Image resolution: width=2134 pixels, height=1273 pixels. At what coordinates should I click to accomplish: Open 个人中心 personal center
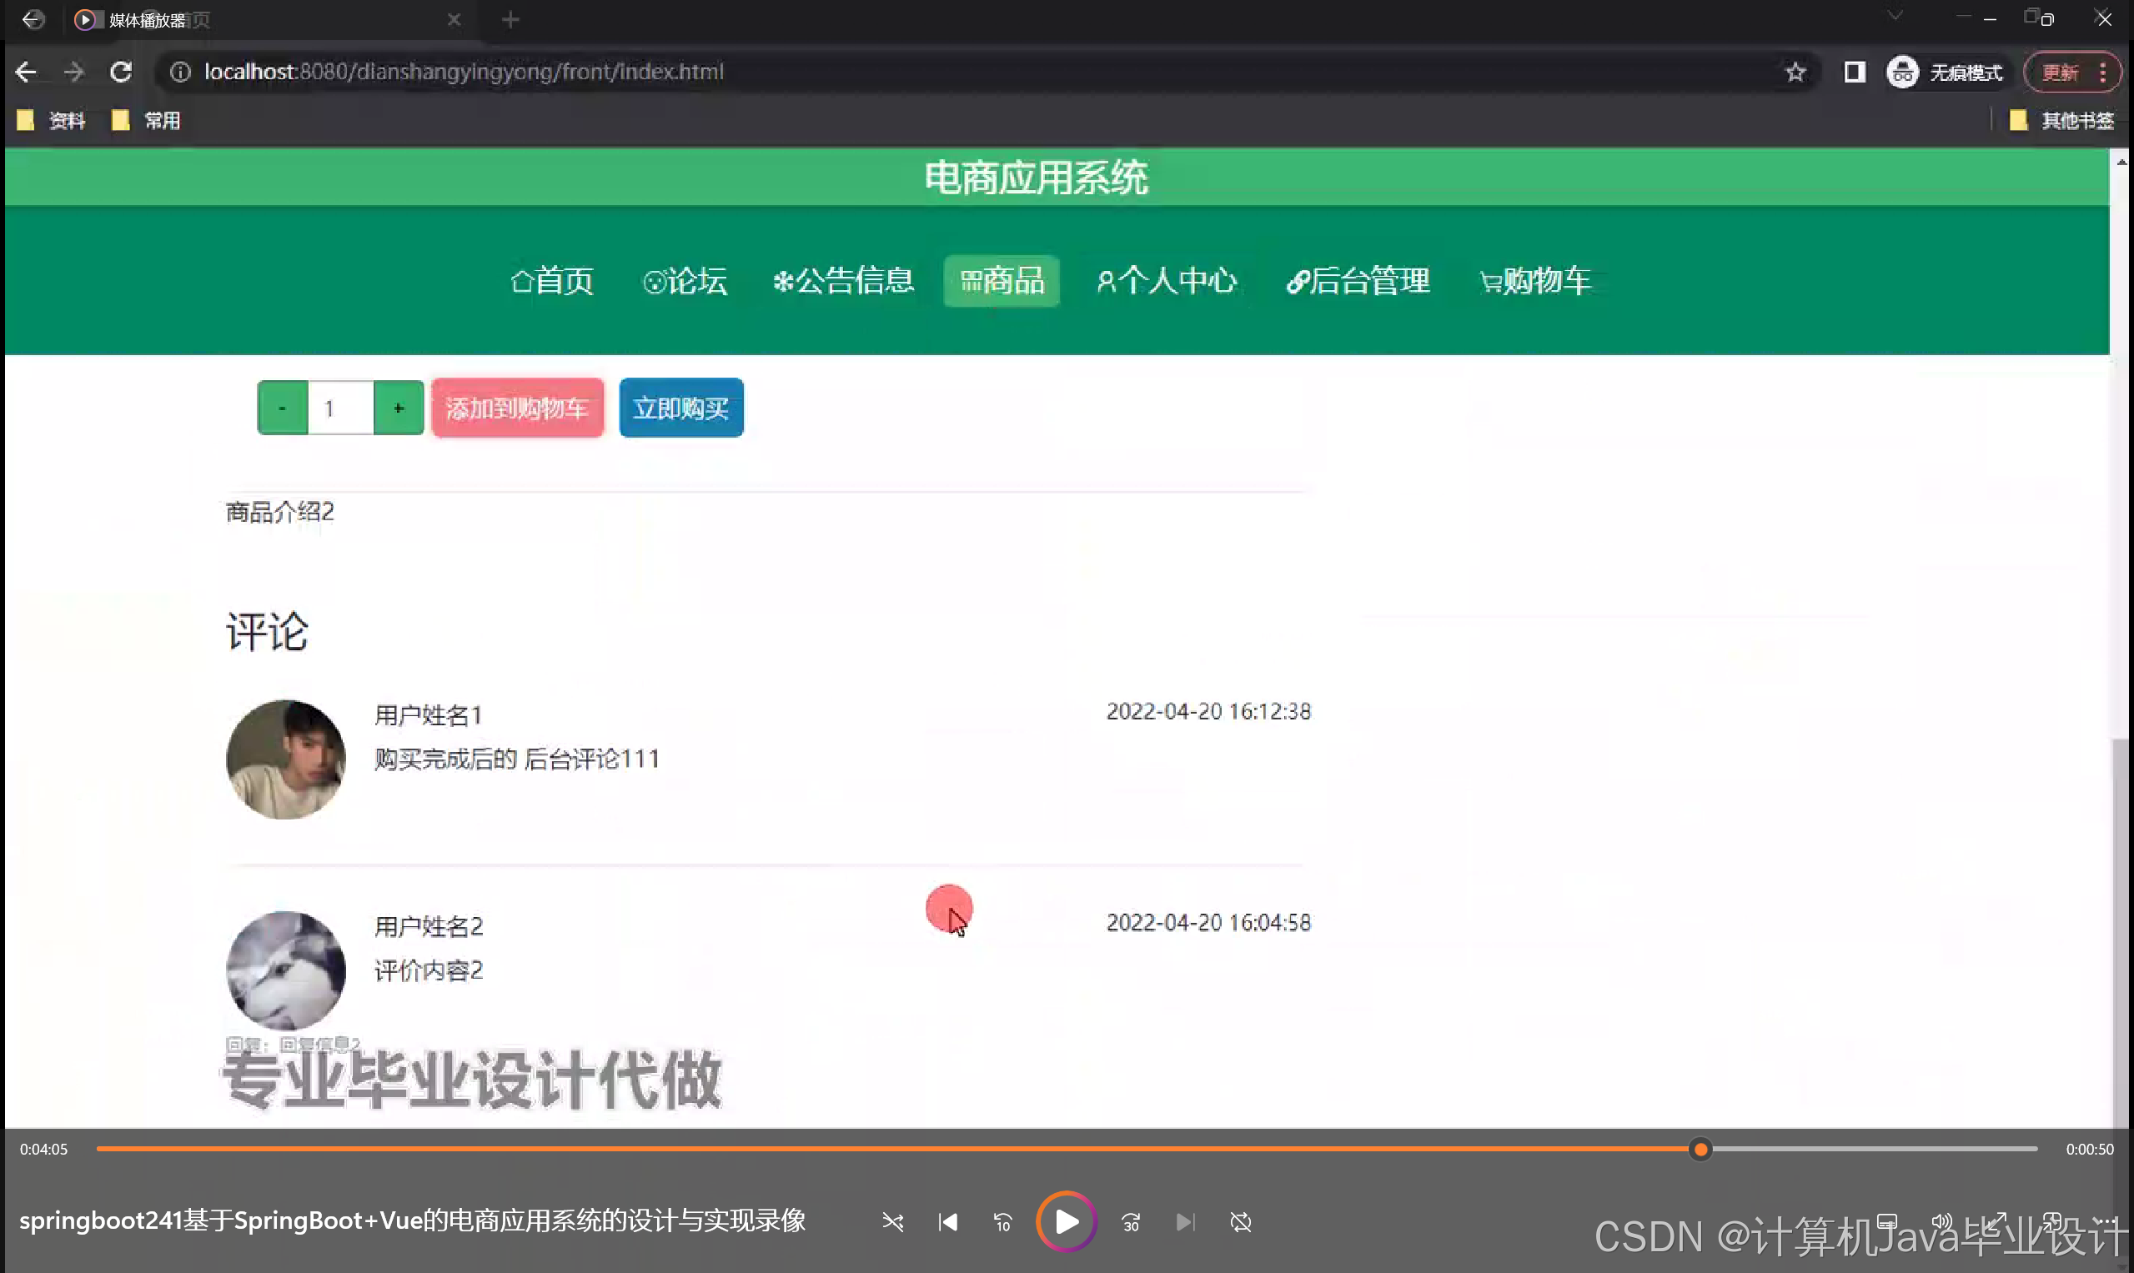click(1167, 280)
